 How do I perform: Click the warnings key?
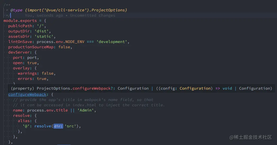coord(27,73)
